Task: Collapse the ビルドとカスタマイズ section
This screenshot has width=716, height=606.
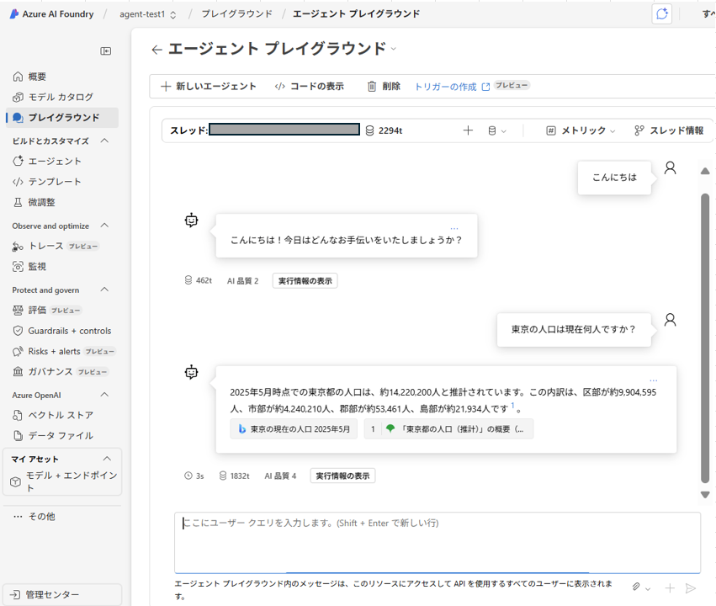Action: (x=104, y=141)
